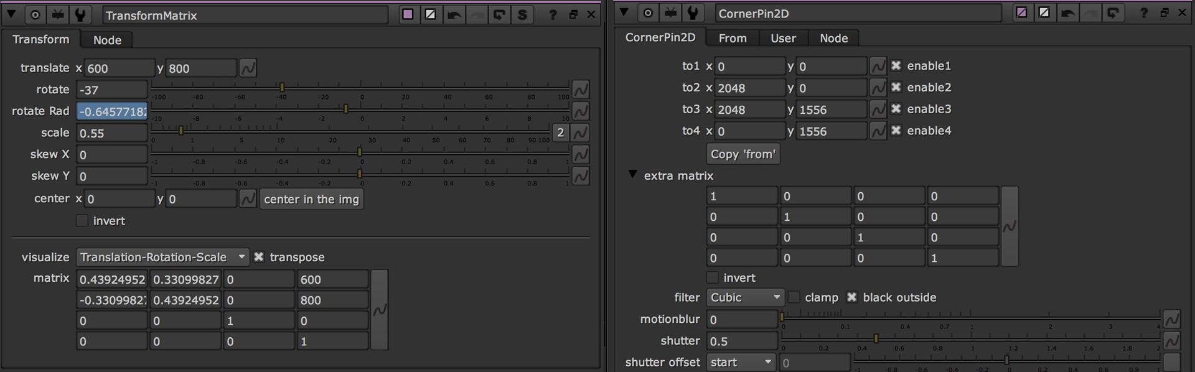Center CornerPin2D node in node graph
The height and width of the screenshot is (372, 1195).
648,12
